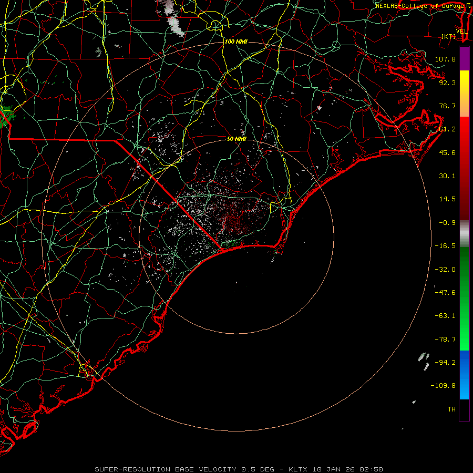Select the -16.5 velocity scale value

click(x=445, y=246)
